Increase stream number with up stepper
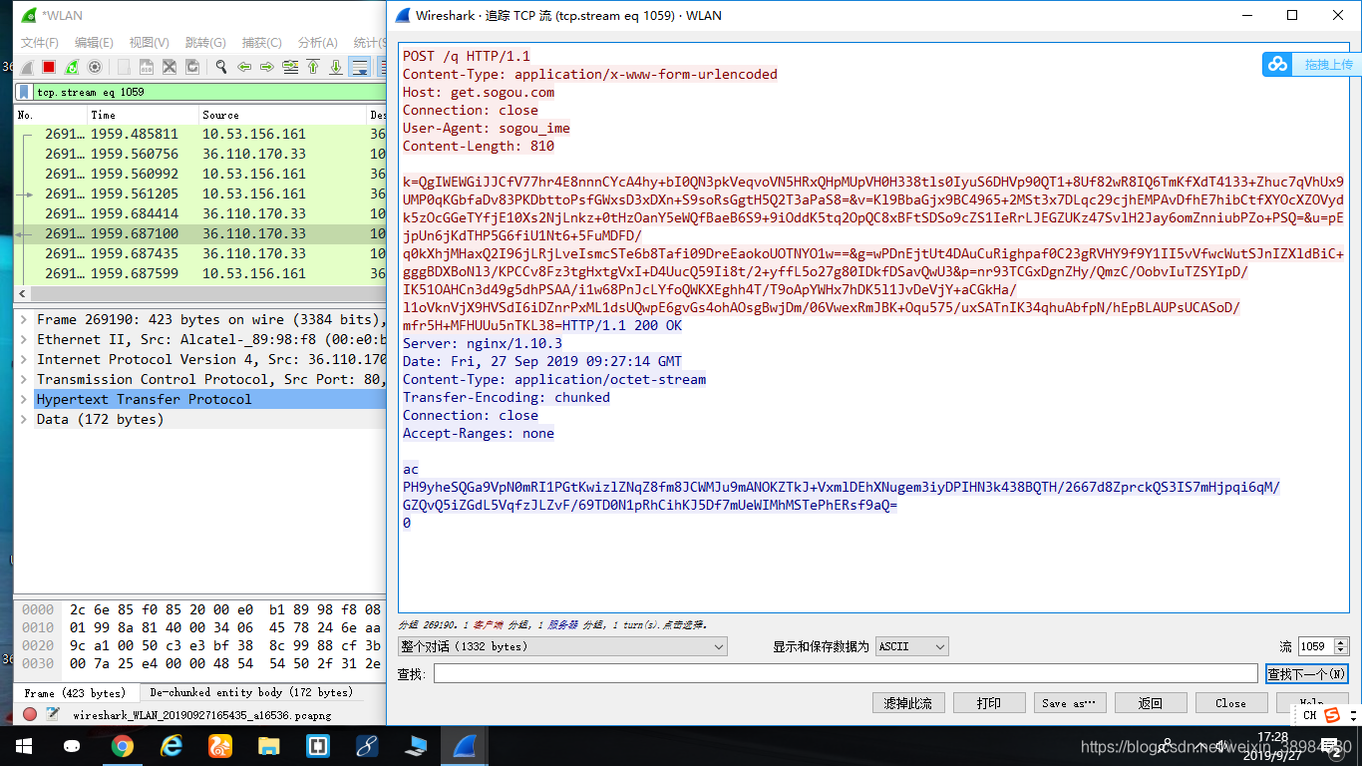This screenshot has width=1362, height=766. tap(1341, 642)
